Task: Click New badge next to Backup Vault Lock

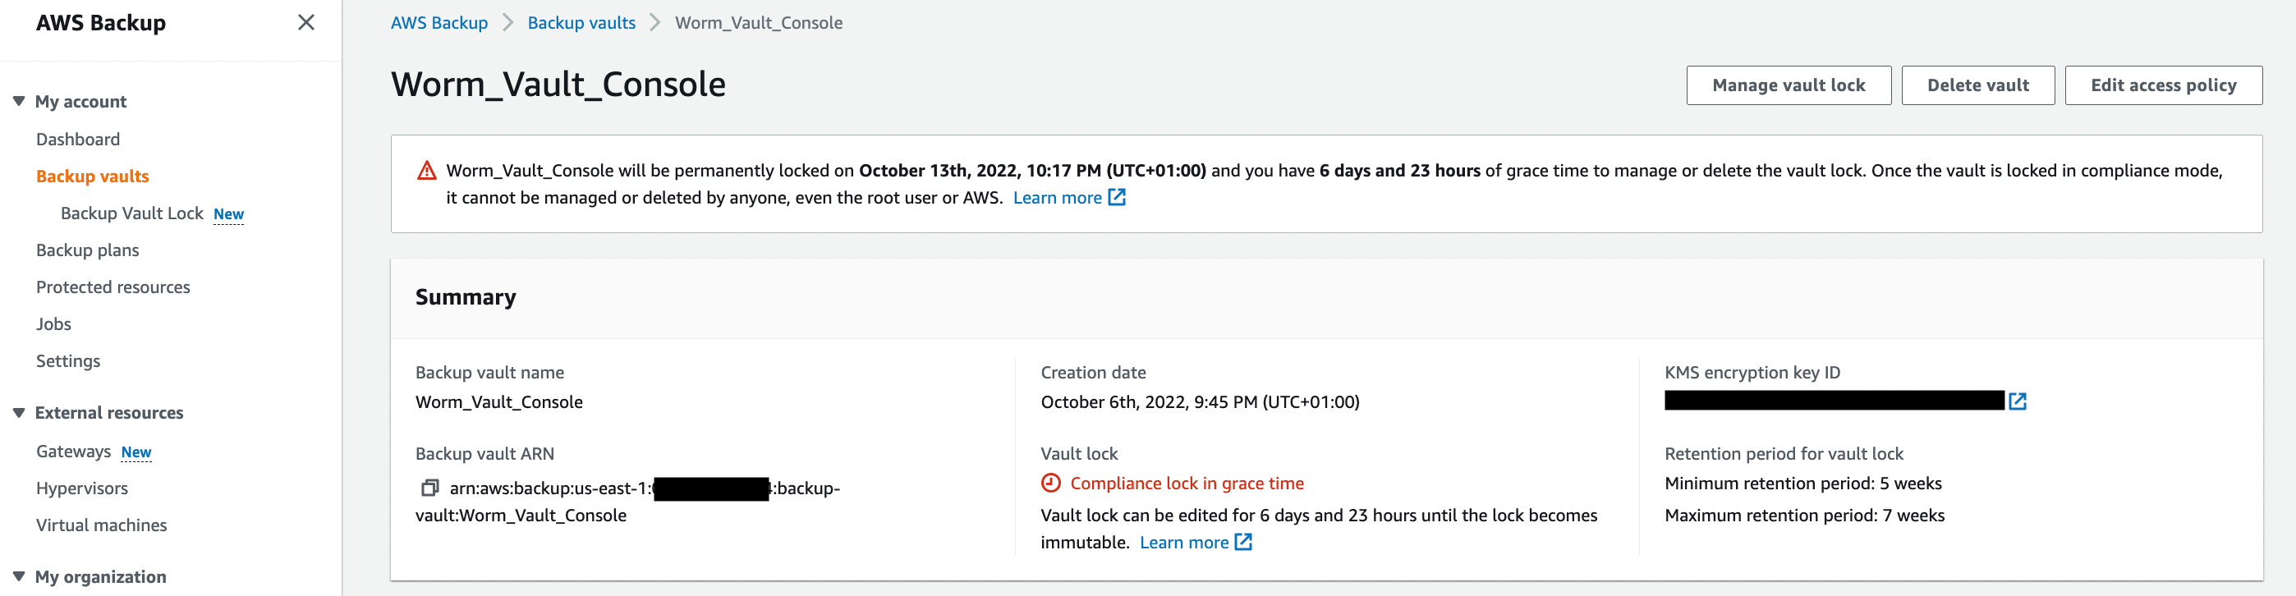Action: (228, 213)
